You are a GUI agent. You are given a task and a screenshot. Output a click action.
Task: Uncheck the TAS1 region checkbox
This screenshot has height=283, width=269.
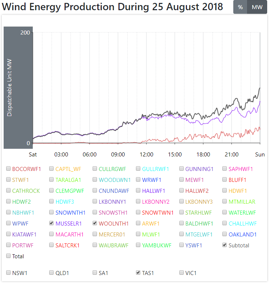(139, 272)
